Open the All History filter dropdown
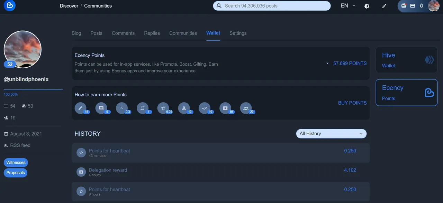The image size is (443, 203). [x=331, y=134]
